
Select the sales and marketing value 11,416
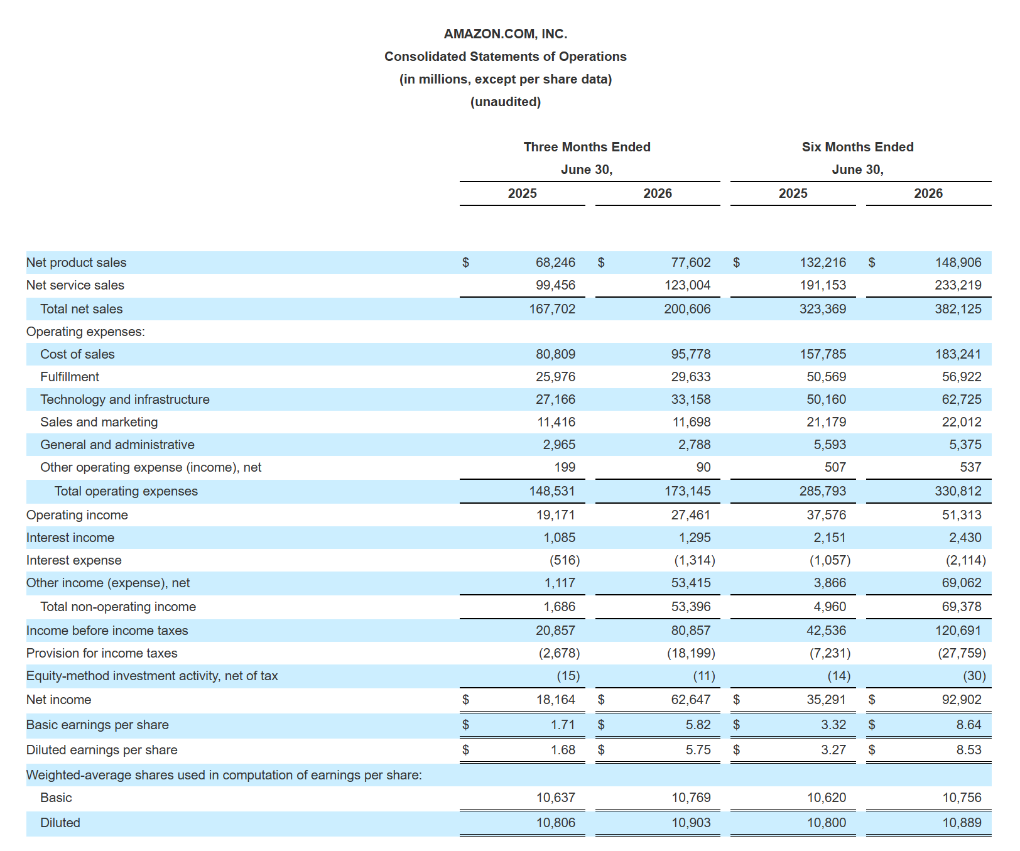[556, 422]
